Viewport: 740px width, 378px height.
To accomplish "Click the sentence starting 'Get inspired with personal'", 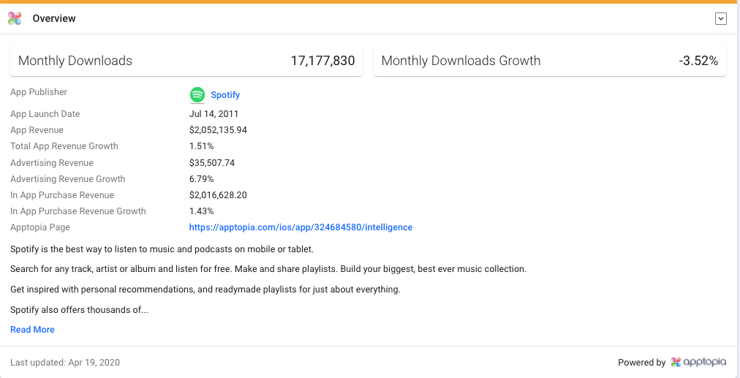I will pos(205,290).
